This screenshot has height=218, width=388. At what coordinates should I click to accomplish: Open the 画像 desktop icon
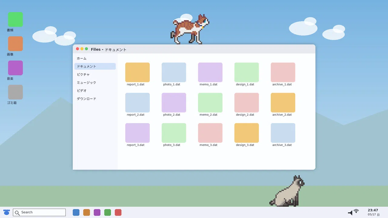point(15,44)
